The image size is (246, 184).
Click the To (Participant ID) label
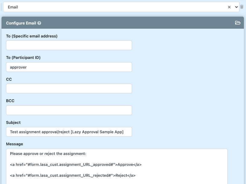(23, 58)
